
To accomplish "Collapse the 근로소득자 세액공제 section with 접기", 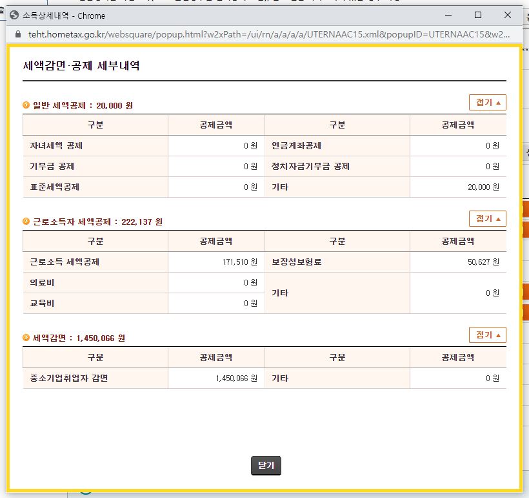I will tap(487, 219).
